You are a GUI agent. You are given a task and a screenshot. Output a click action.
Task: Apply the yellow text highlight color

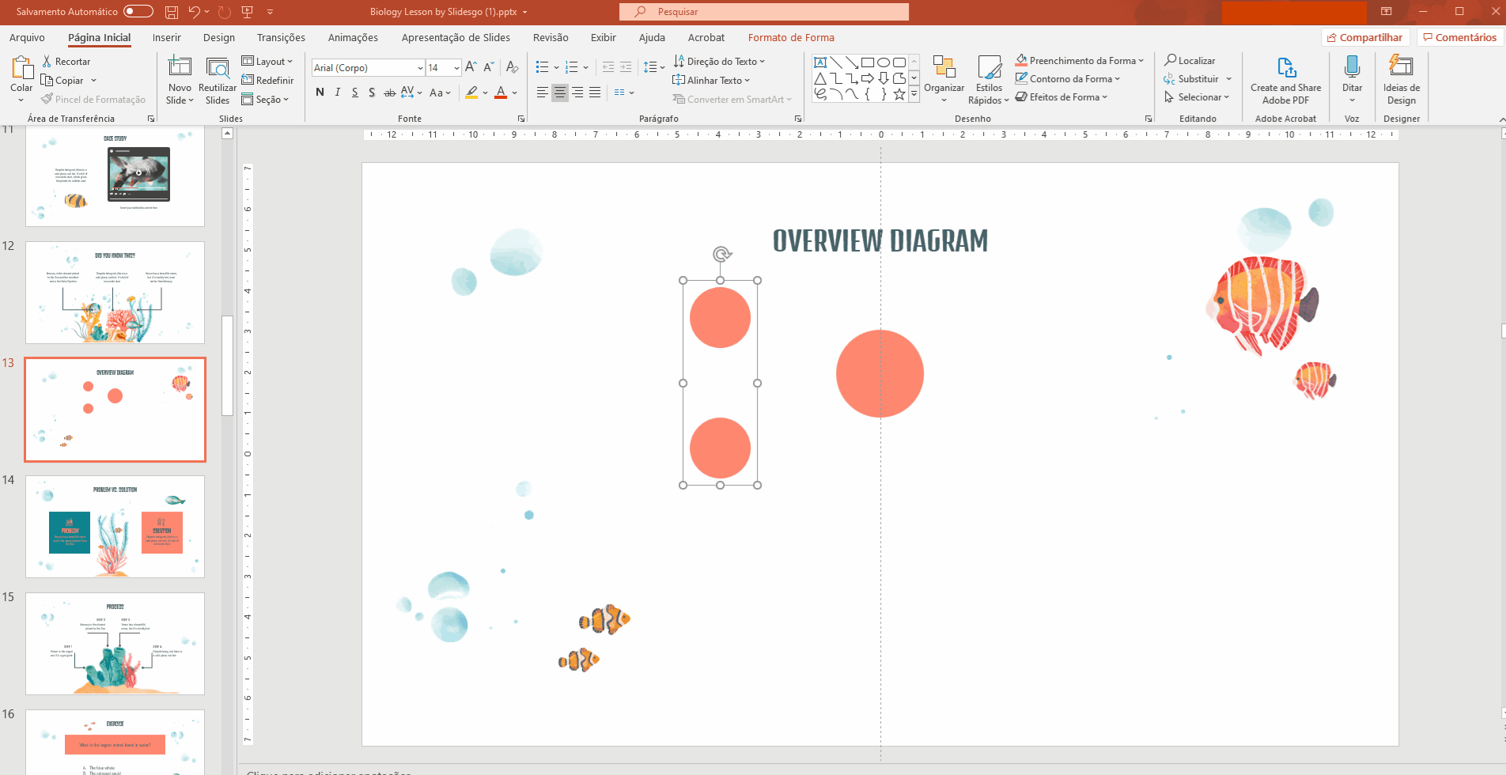471,93
